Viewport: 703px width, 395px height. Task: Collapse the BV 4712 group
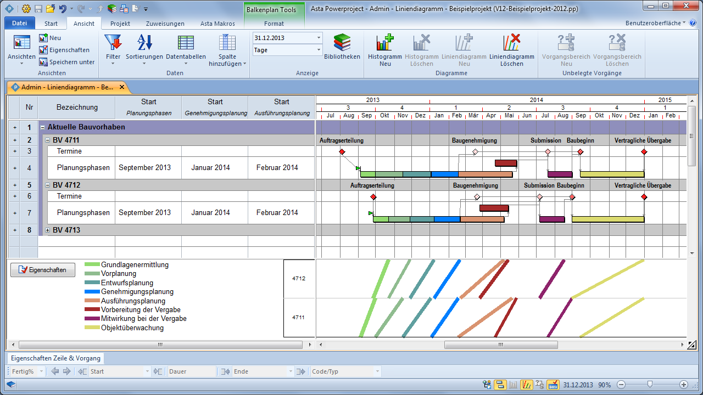point(48,185)
